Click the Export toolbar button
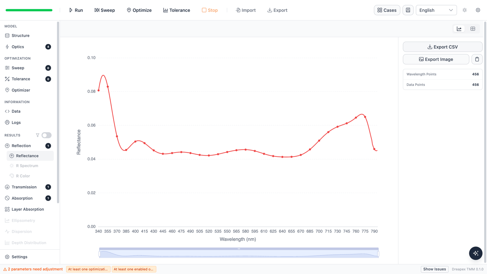487x274 pixels. point(277,10)
